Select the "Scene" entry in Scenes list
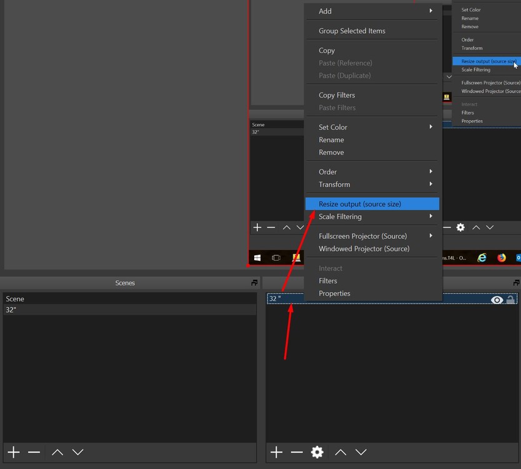 point(15,299)
